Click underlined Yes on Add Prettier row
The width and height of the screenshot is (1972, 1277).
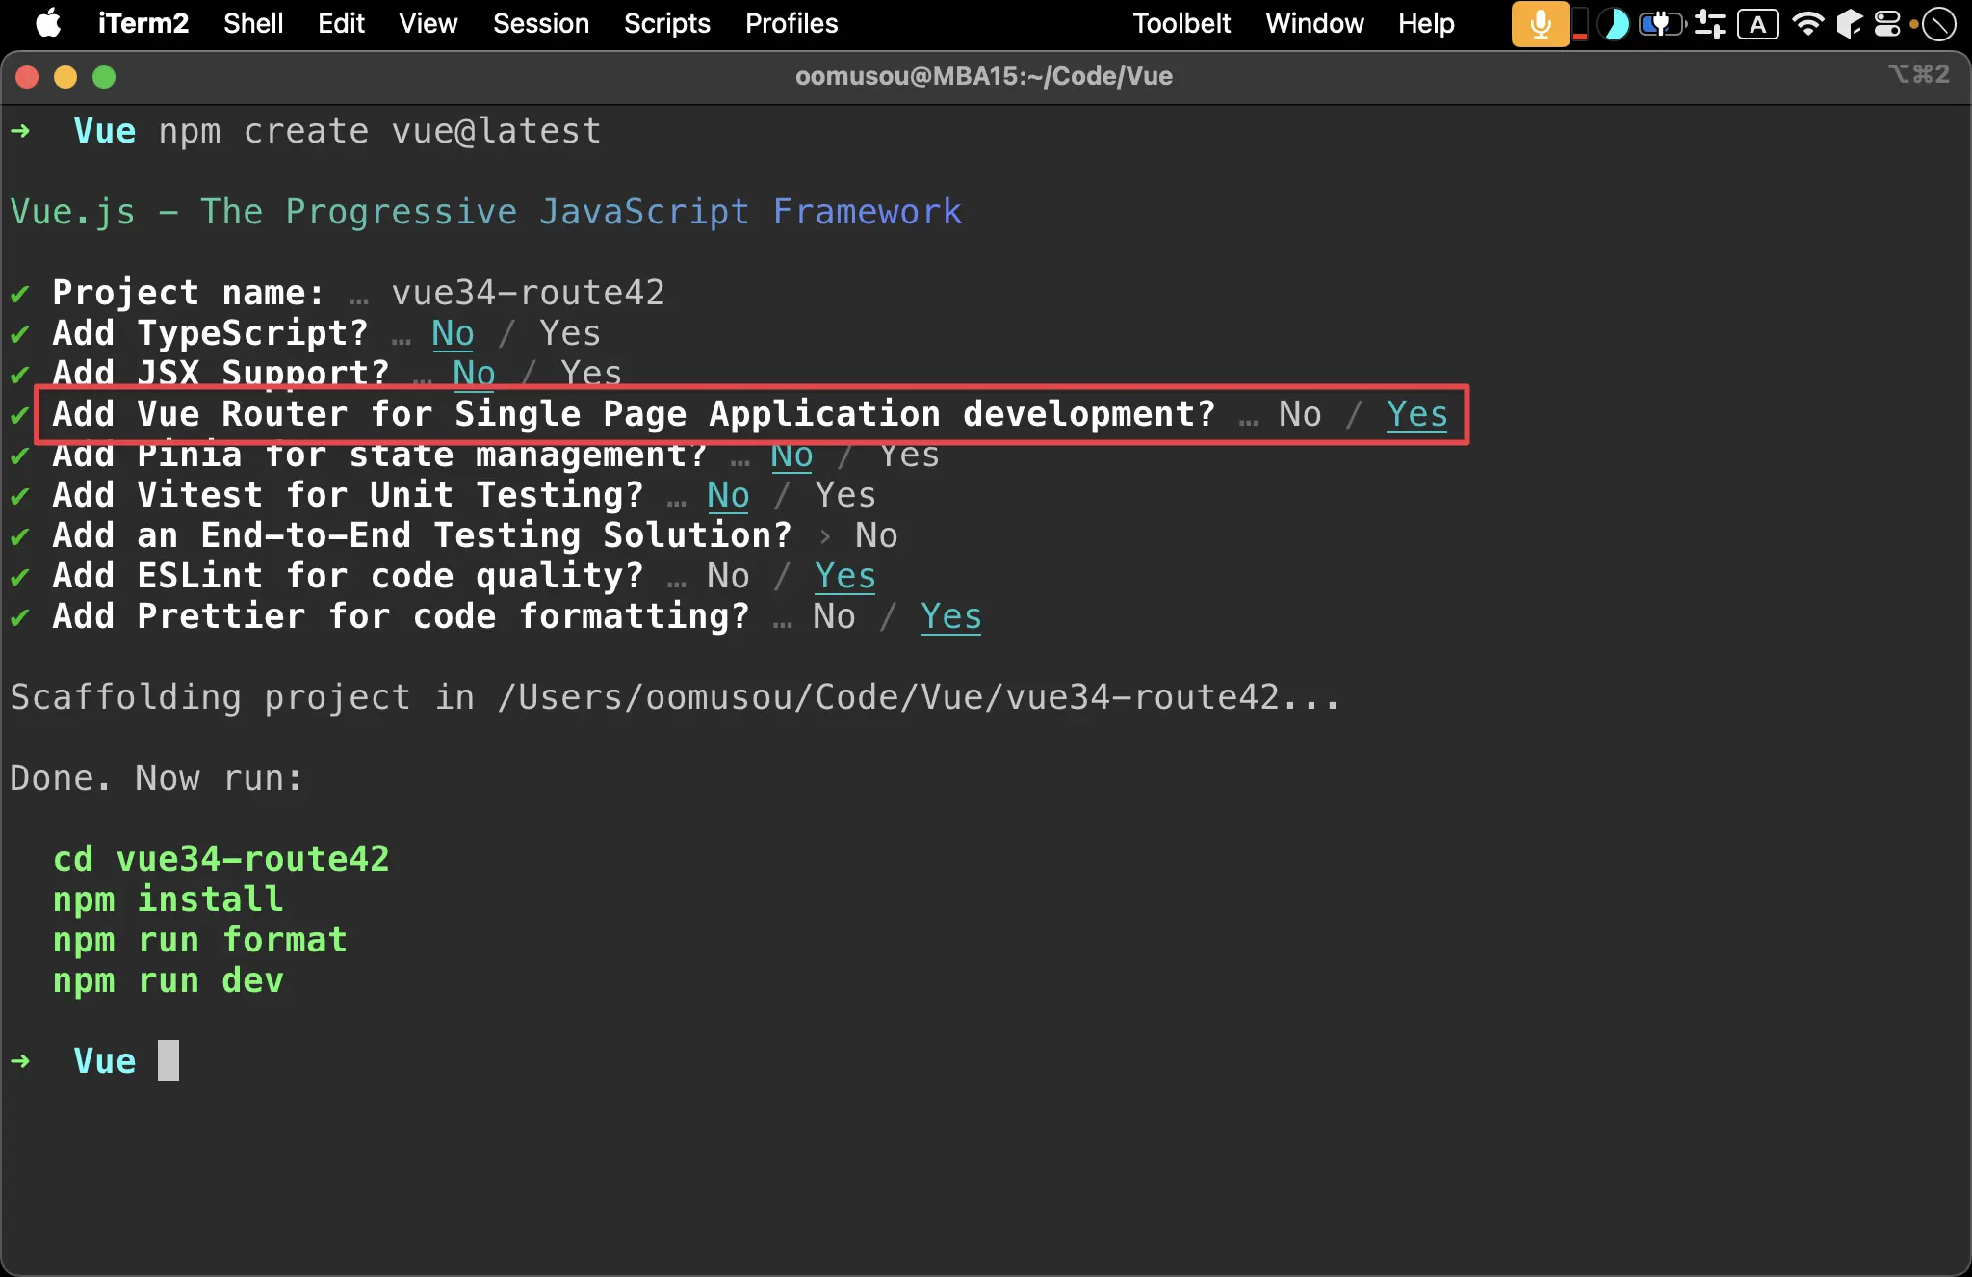pyautogui.click(x=950, y=616)
